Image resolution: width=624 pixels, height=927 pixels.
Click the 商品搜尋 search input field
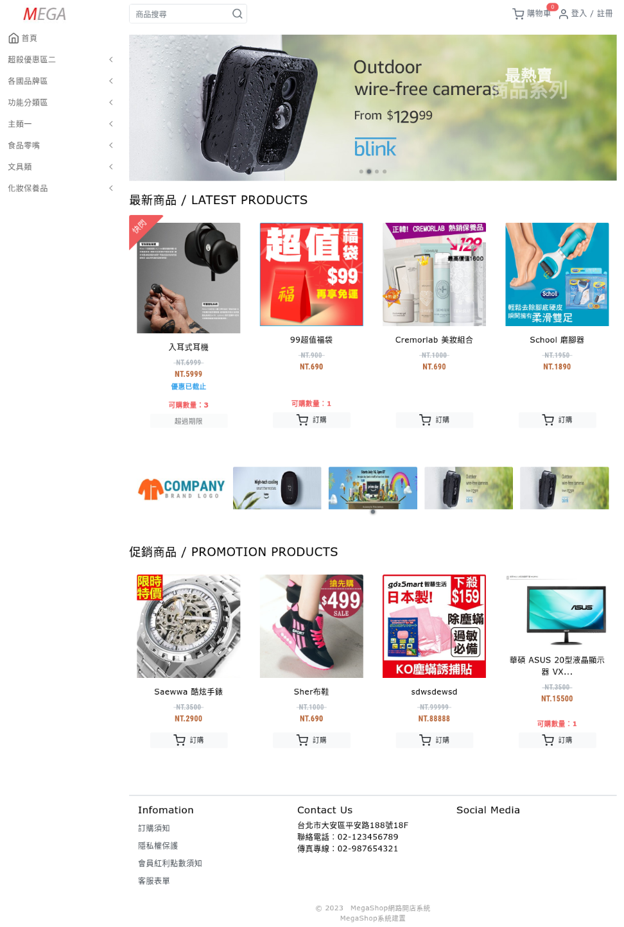(x=181, y=14)
